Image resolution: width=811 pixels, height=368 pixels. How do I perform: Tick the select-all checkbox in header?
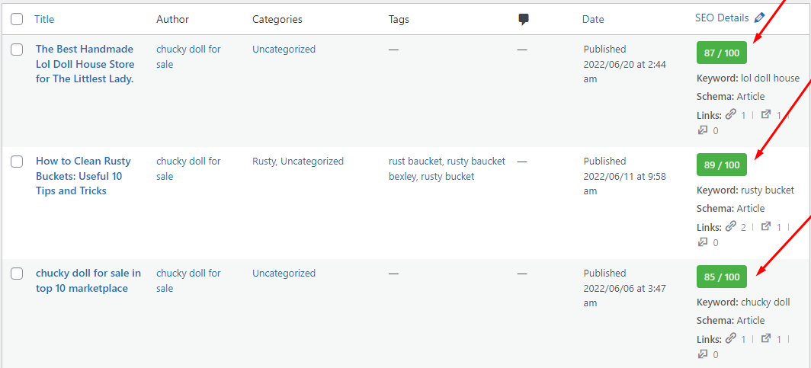17,19
